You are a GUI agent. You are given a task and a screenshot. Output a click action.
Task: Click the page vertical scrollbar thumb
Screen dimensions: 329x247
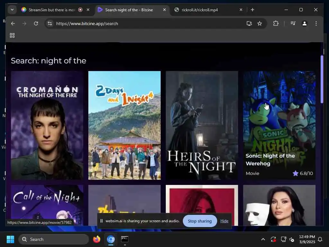(x=322, y=79)
